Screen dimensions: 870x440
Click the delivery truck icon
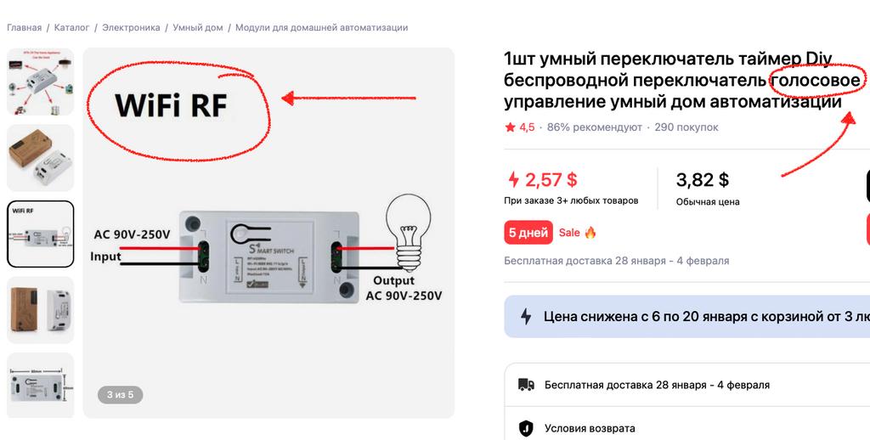(526, 385)
